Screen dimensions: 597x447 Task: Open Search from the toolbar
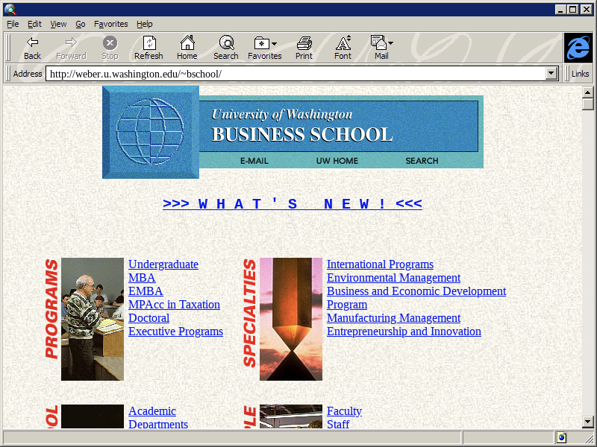click(x=226, y=43)
